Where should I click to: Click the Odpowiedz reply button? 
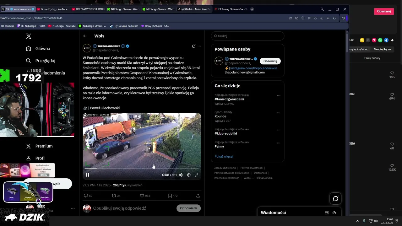tap(188, 208)
